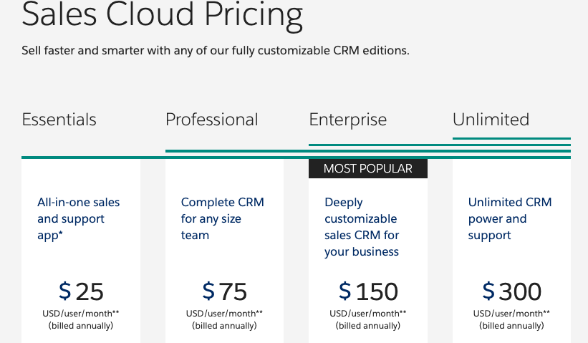Select the Enterprise edition heading
The width and height of the screenshot is (588, 343).
point(347,120)
